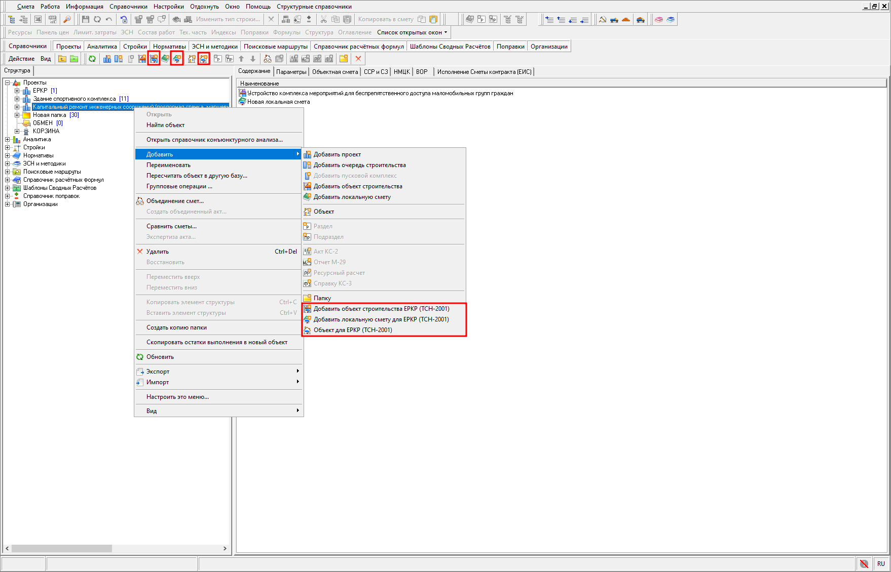The image size is (891, 572).
Task: Expand the Нормативы tree node
Action: coord(8,155)
